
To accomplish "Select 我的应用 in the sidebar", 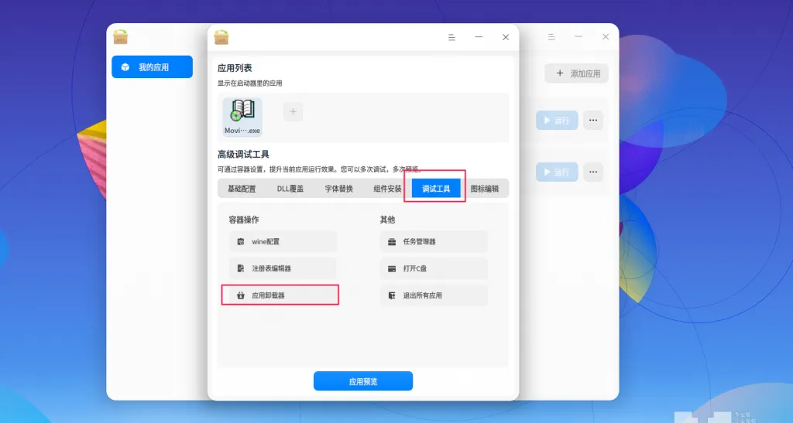I will (153, 67).
